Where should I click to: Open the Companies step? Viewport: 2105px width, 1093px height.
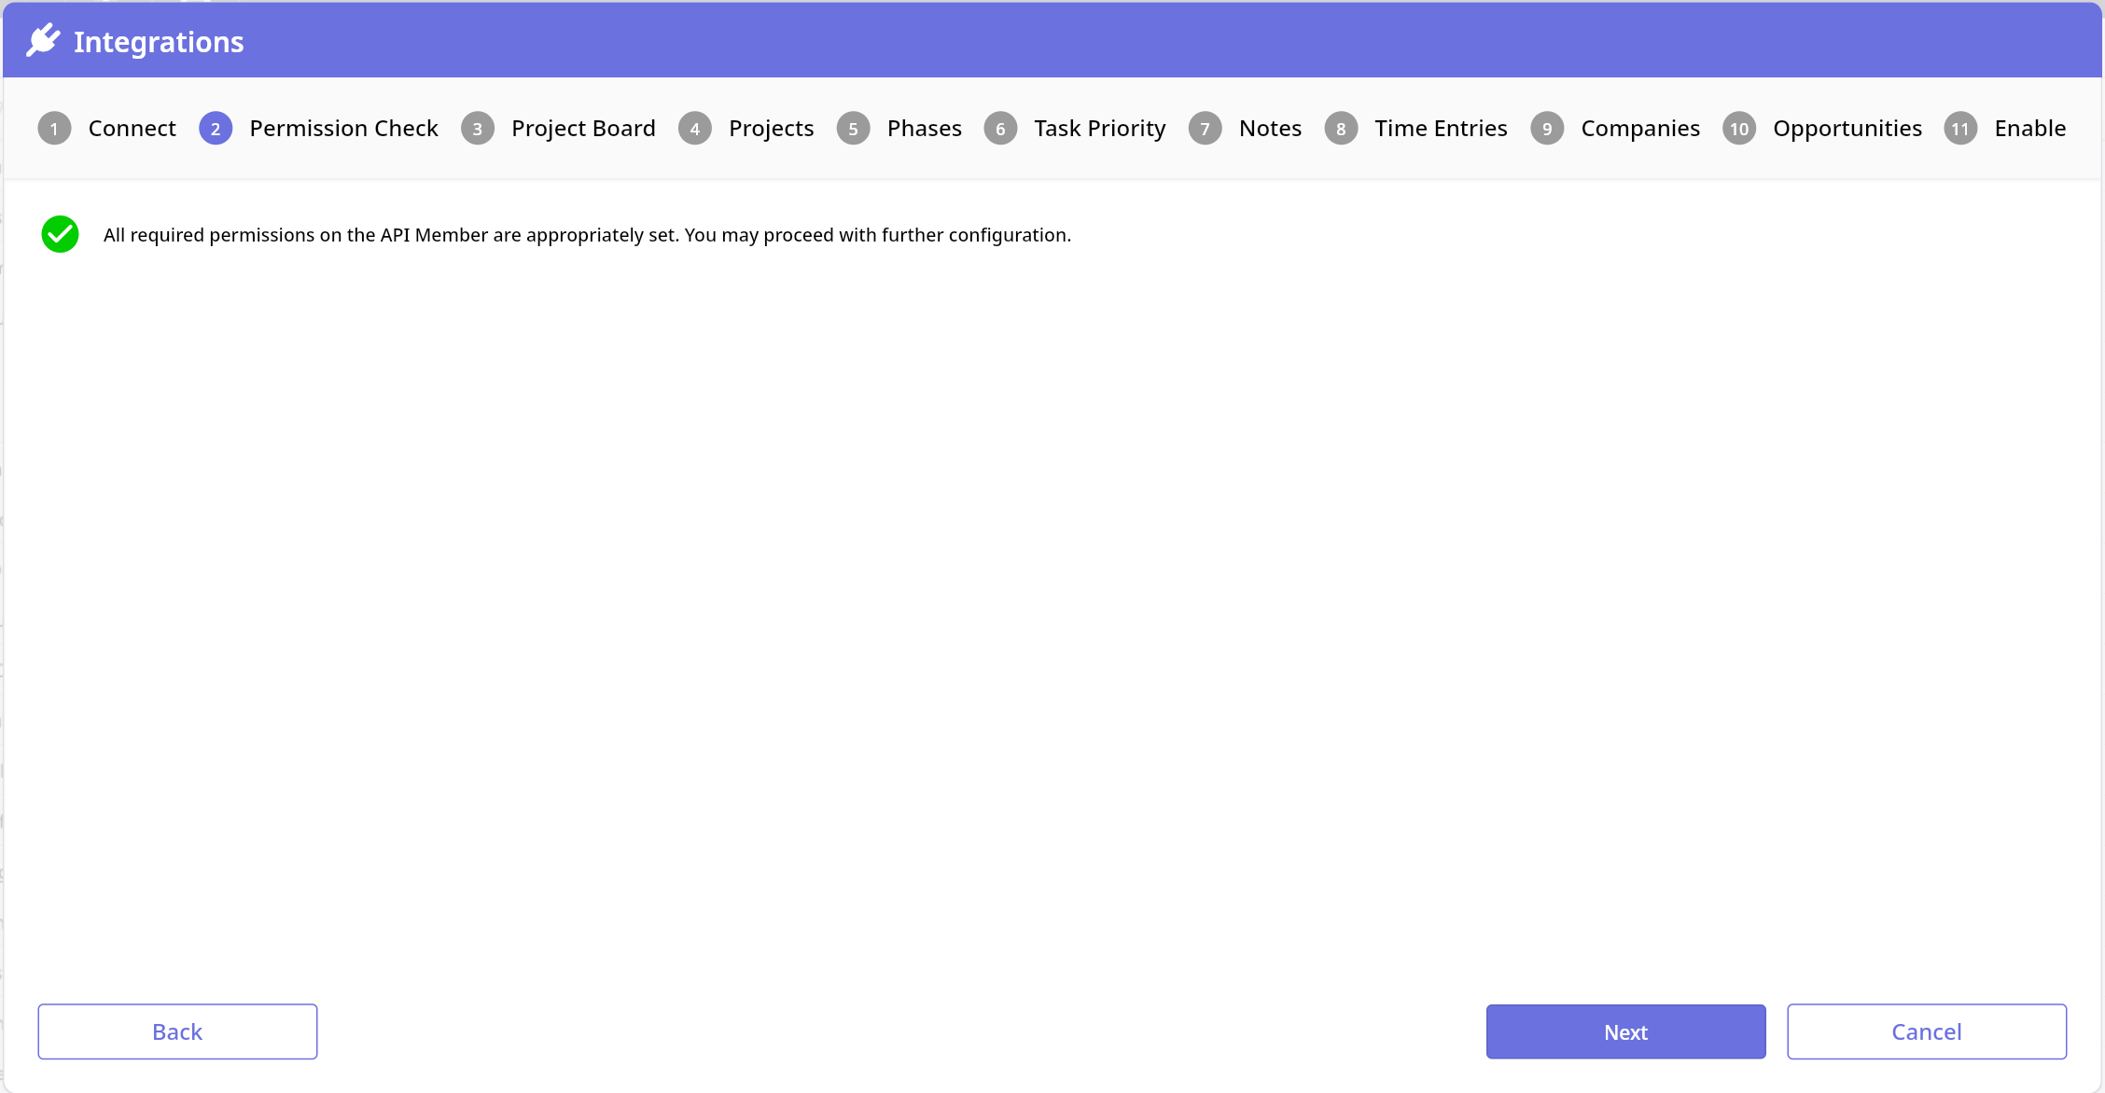point(1639,129)
